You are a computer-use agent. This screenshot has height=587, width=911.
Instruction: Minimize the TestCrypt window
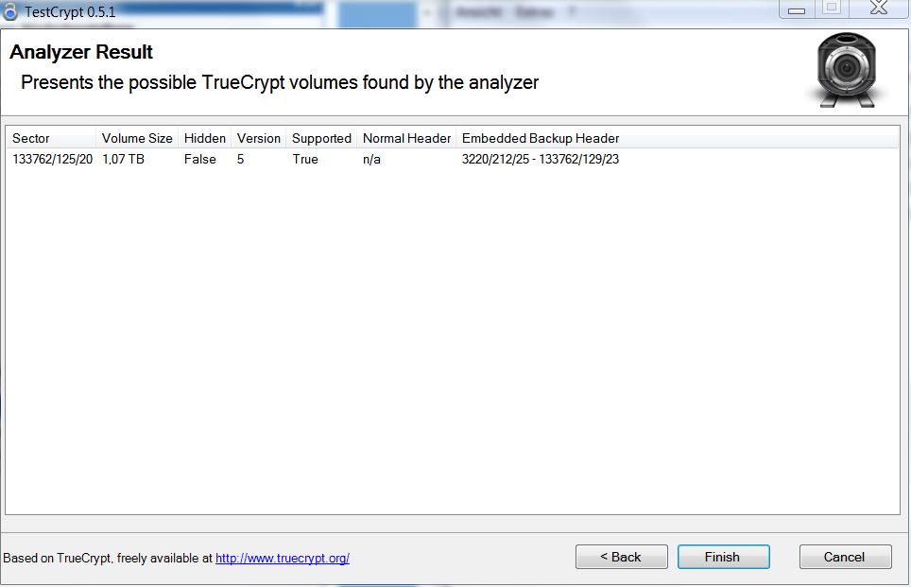coord(797,9)
